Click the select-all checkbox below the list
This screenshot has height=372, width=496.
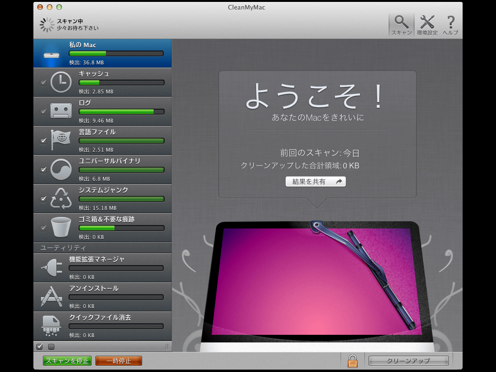click(x=40, y=347)
